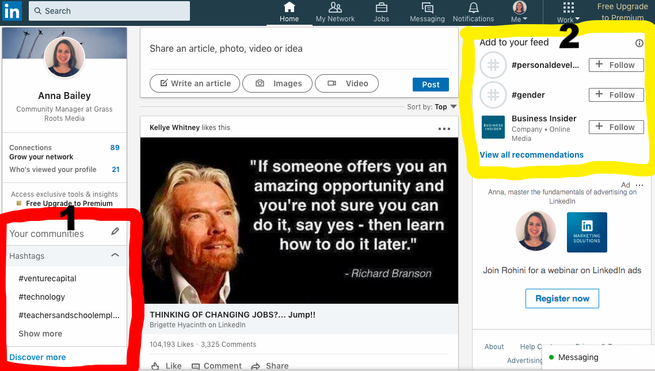Click Anna's photo inside the ad
655x371 pixels.
tap(535, 231)
